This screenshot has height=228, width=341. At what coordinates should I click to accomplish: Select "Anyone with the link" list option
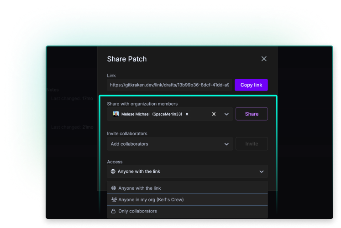(x=140, y=188)
